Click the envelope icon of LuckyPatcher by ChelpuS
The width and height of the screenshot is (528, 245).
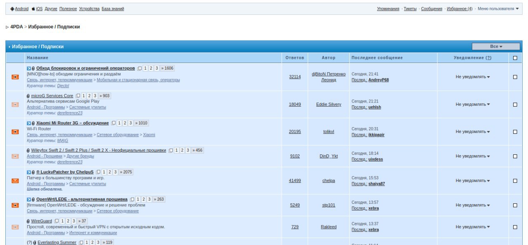point(15,181)
